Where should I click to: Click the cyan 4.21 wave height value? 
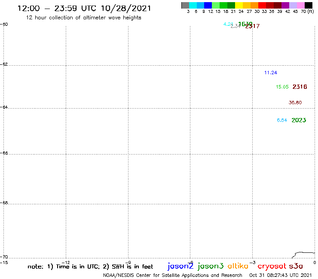tap(228, 24)
